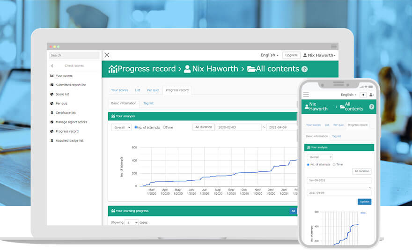Click the Acquired badge list icon
412x250 pixels.
(x=52, y=140)
